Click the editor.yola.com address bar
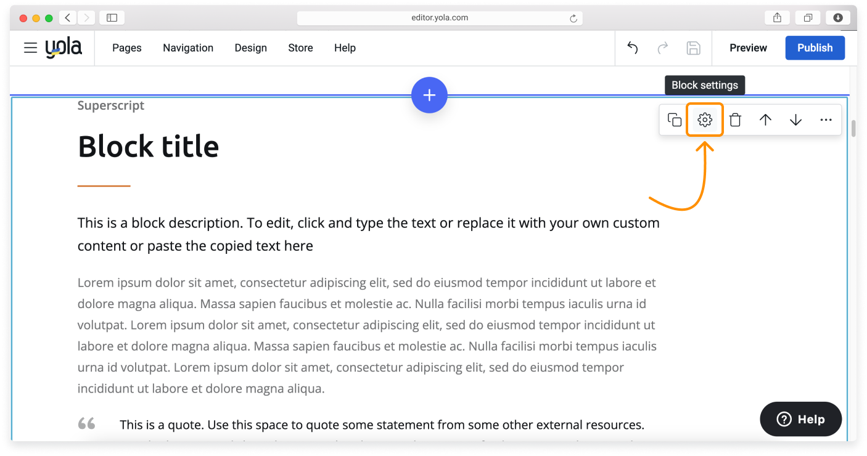867x456 pixels. [x=439, y=18]
